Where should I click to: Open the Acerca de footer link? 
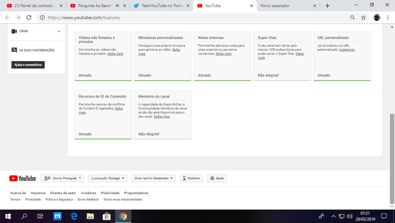pyautogui.click(x=18, y=193)
